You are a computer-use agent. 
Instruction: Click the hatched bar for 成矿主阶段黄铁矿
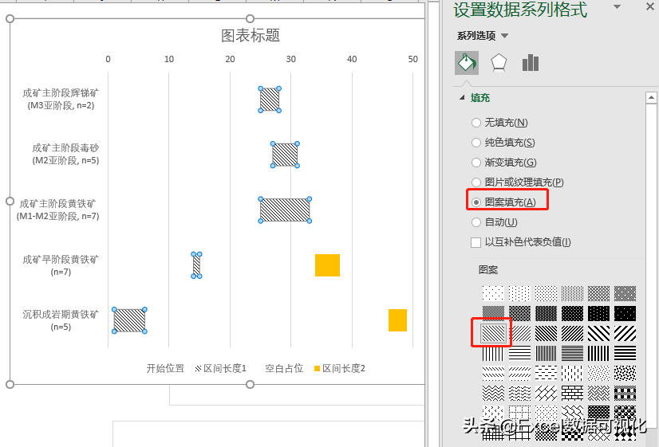(285, 210)
